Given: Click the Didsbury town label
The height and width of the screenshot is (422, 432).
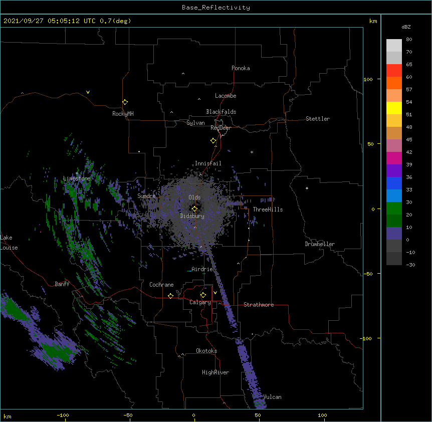Looking at the screenshot, I should coord(192,216).
